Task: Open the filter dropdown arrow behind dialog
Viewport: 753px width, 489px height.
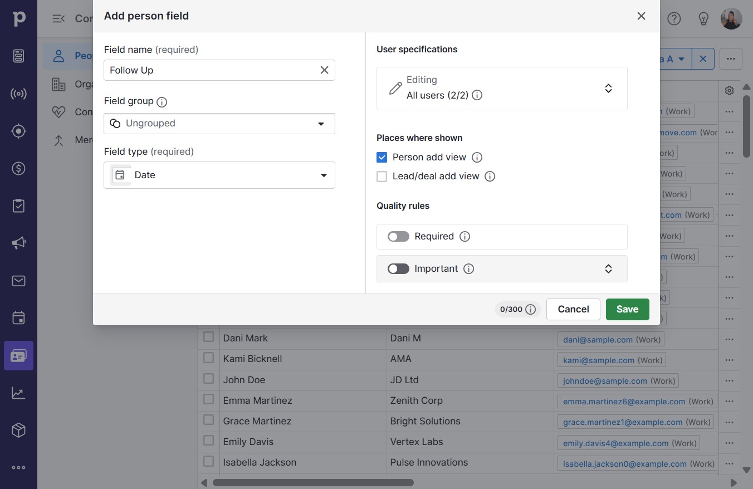Action: [x=681, y=59]
